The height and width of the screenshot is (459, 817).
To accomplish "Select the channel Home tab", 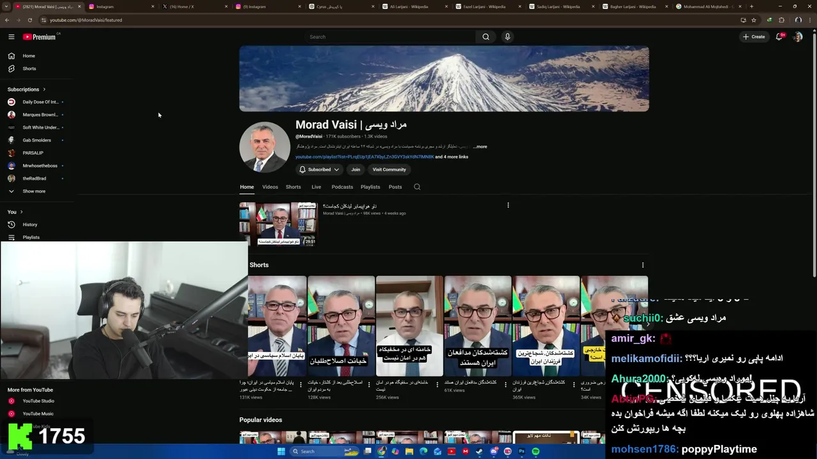I will click(247, 187).
